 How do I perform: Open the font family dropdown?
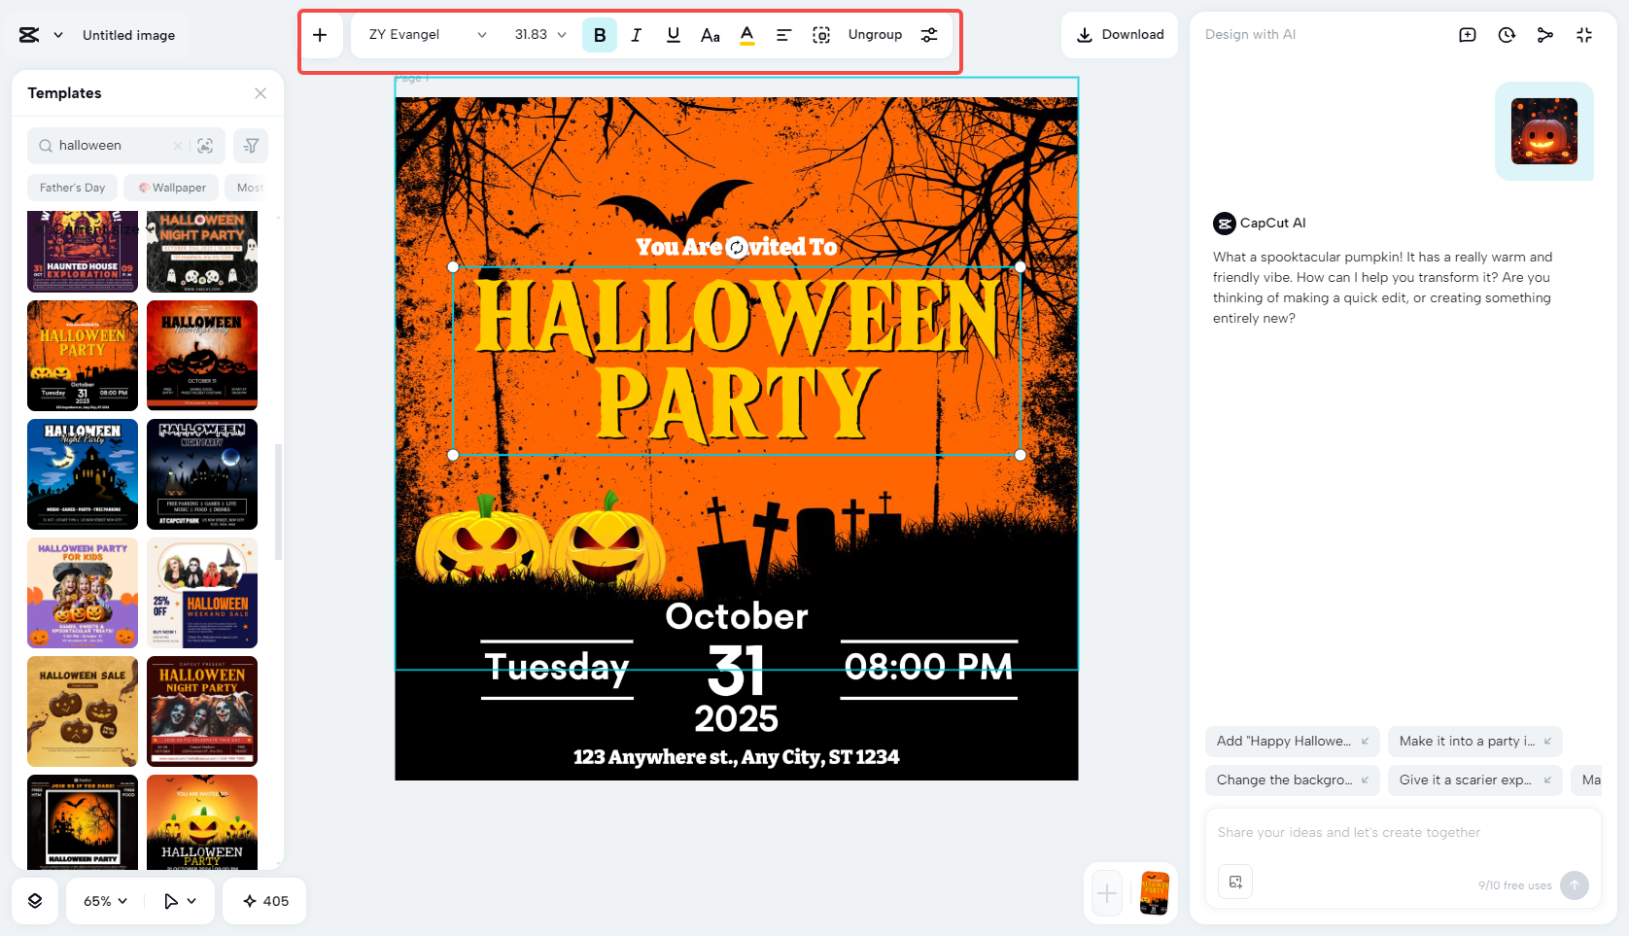click(425, 34)
